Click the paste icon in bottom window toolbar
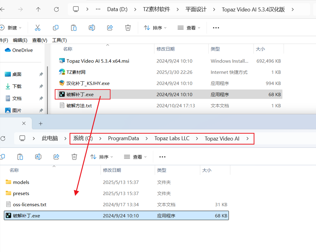The image size is (316, 252). click(20, 157)
